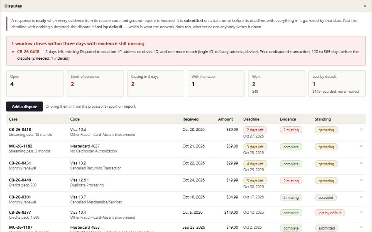Image resolution: width=372 pixels, height=232 pixels.
Task: Sort by the Received column header
Action: click(190, 119)
